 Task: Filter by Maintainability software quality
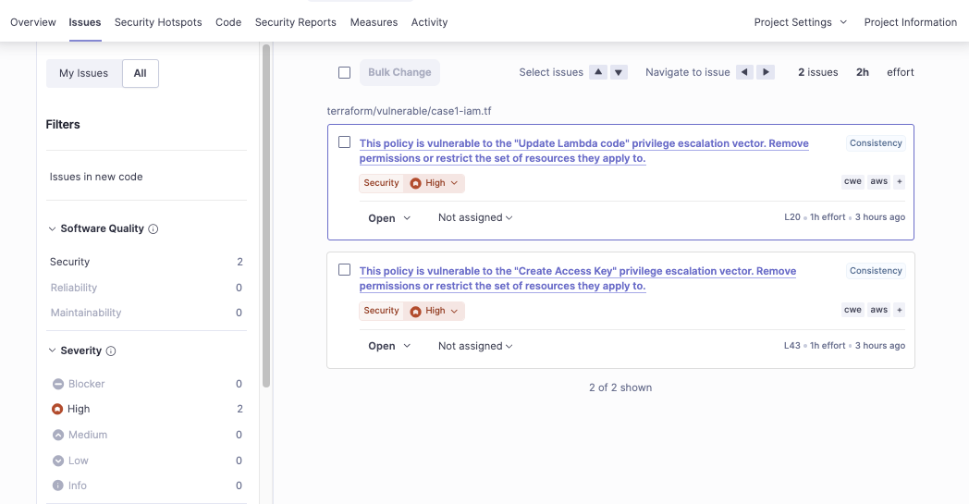point(146,313)
